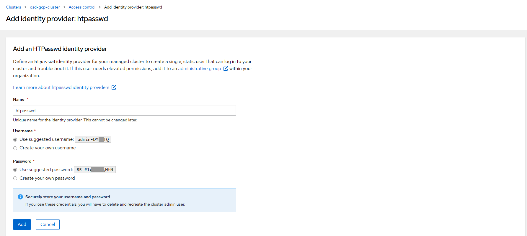The width and height of the screenshot is (527, 236).
Task: Click the Username field label
Action: (23, 131)
